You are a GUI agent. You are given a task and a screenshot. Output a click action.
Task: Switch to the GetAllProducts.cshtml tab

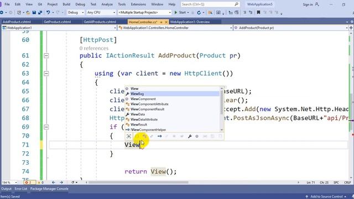[100, 22]
